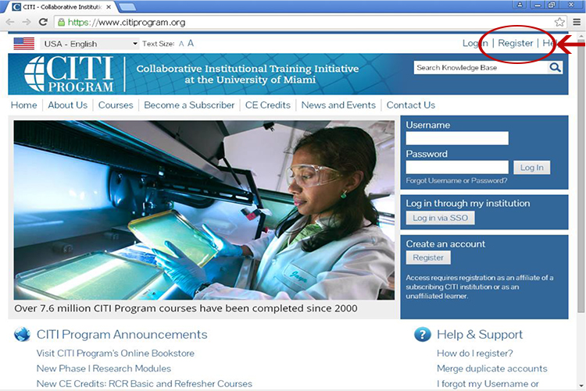The image size is (586, 391).
Task: Click the page vertical scrollbar
Action: 581,176
